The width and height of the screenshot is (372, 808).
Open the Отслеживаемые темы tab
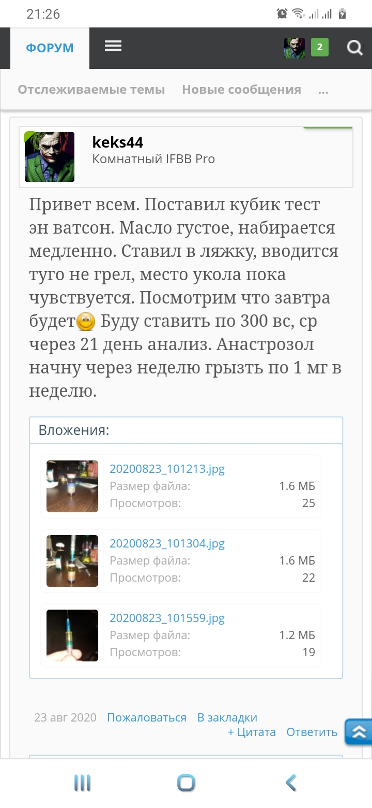pos(91,90)
